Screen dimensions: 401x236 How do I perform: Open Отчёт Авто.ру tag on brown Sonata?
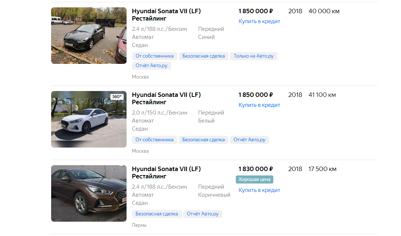click(203, 214)
